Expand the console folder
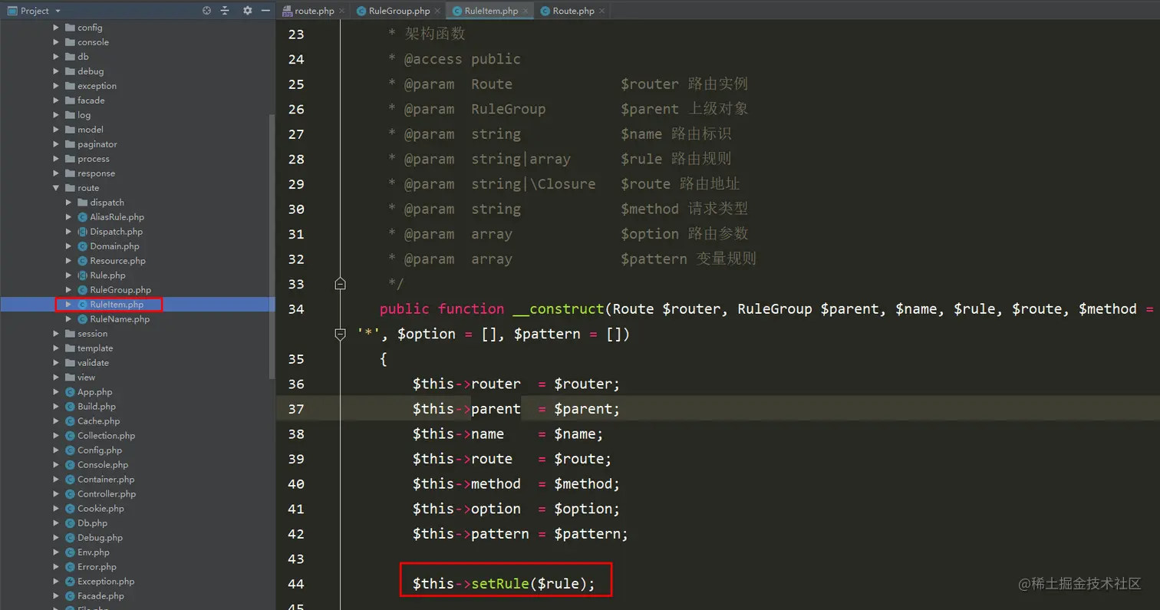The height and width of the screenshot is (610, 1160). (x=56, y=42)
